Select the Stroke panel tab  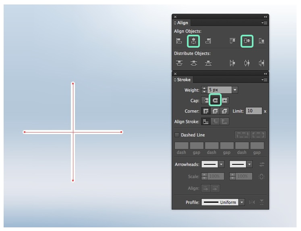(x=182, y=80)
